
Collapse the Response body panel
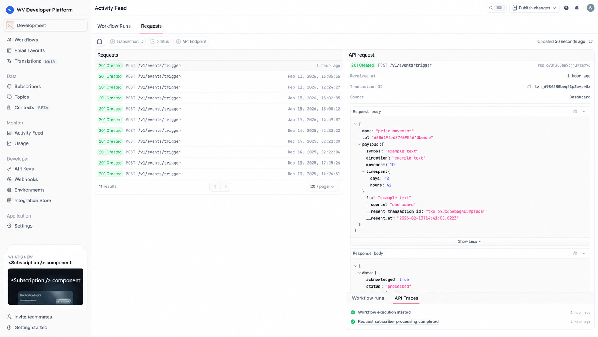coord(584,254)
